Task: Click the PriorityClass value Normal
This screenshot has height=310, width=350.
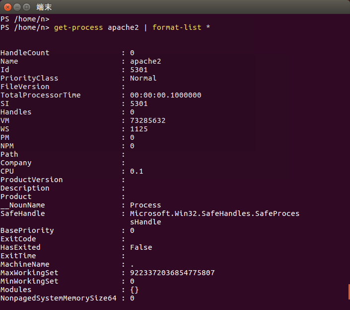Action: (143, 78)
